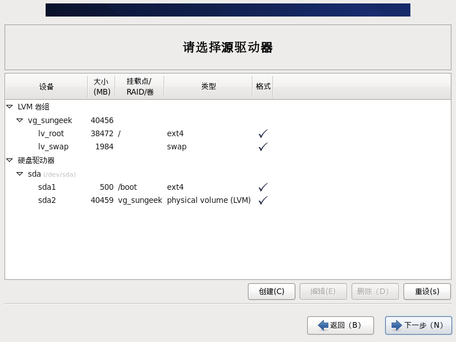Viewport: 456px width, 342px height.
Task: Toggle the format checkmark for sda1
Action: (x=262, y=186)
